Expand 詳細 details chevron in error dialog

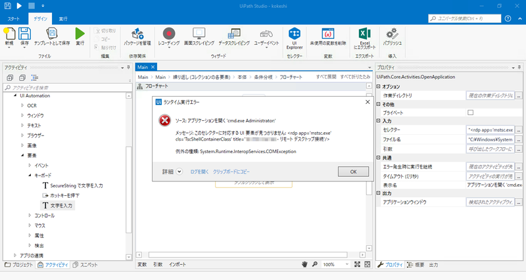179,172
